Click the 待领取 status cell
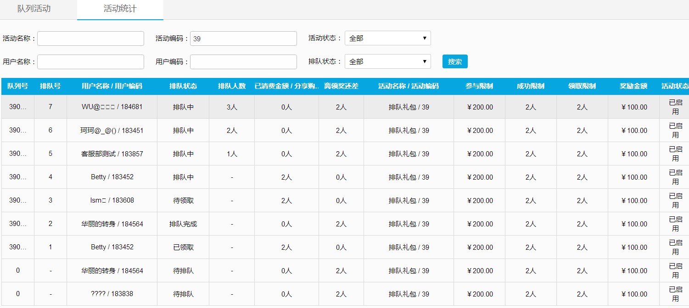This screenshot has height=308, width=689. [183, 201]
